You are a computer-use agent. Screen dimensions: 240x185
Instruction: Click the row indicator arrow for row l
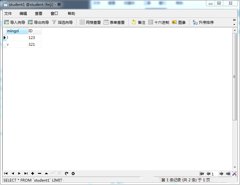5,37
